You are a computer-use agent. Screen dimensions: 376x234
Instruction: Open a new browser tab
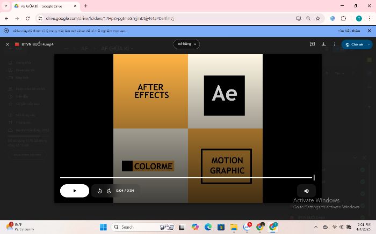(85, 6)
